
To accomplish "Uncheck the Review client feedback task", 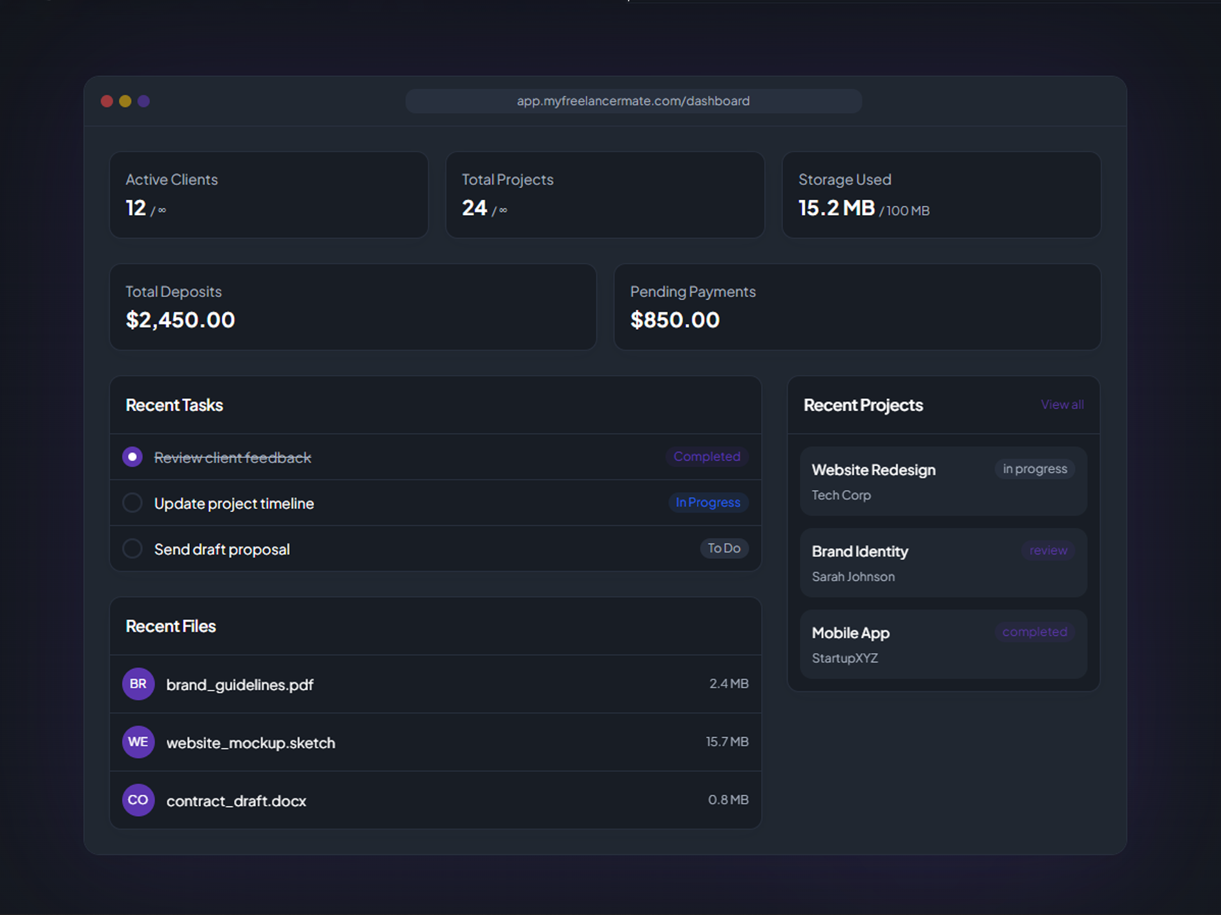I will coord(132,457).
